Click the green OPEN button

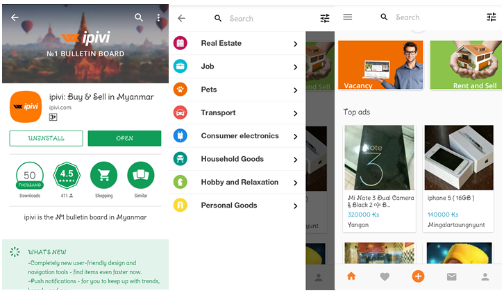tap(124, 138)
